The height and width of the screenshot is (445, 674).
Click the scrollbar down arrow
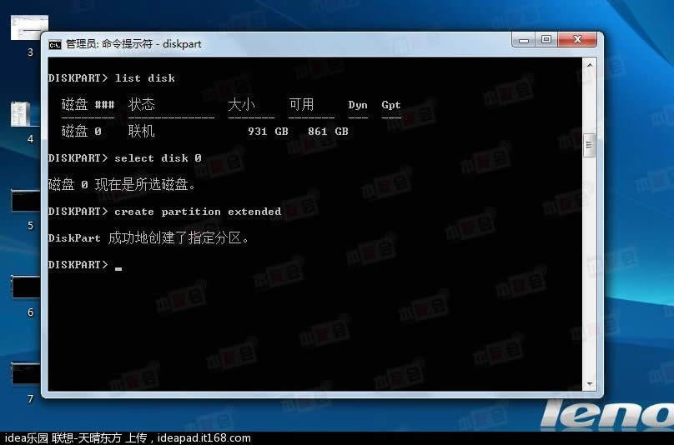pyautogui.click(x=590, y=384)
